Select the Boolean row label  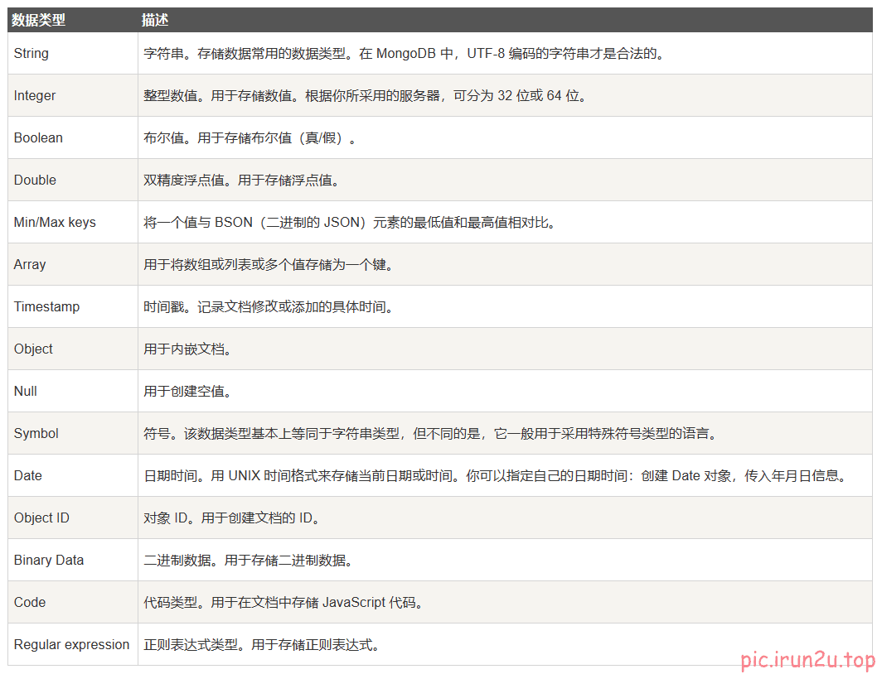pos(38,138)
